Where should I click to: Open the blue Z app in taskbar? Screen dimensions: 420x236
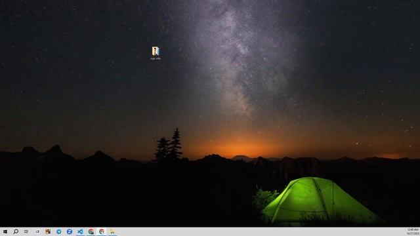pos(70,231)
